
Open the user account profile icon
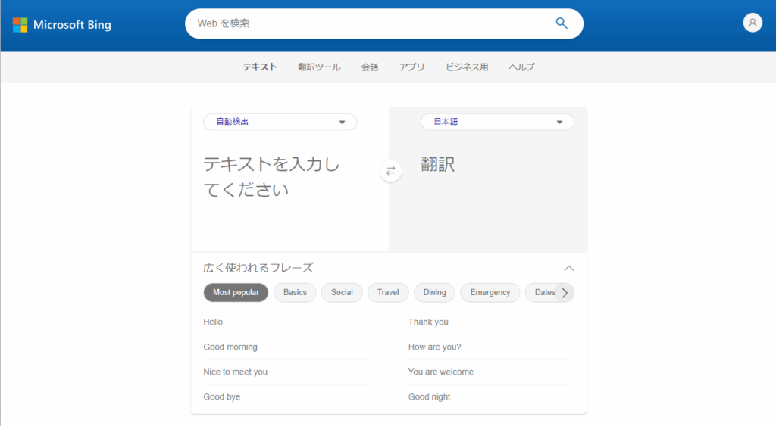[x=752, y=23]
